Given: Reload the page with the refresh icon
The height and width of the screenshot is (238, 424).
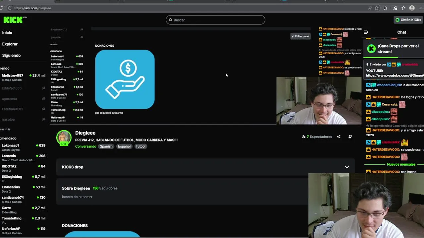Looking at the screenshot, I should [2, 8].
